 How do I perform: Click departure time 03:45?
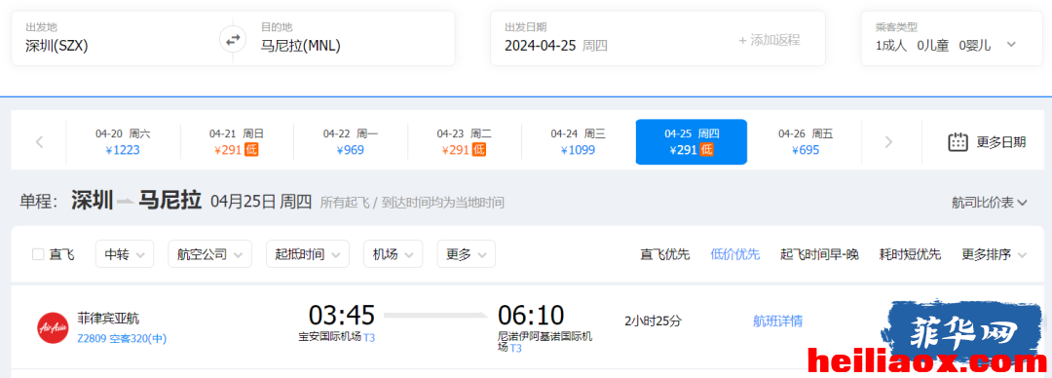pyautogui.click(x=342, y=315)
